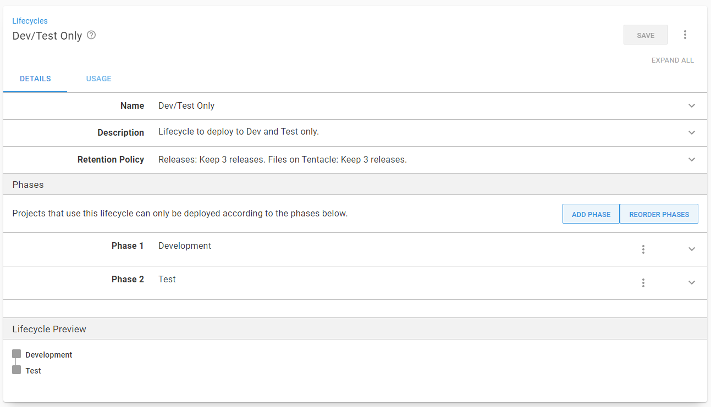Open the Phase 2 Test actions menu
The width and height of the screenshot is (711, 407).
click(x=643, y=283)
